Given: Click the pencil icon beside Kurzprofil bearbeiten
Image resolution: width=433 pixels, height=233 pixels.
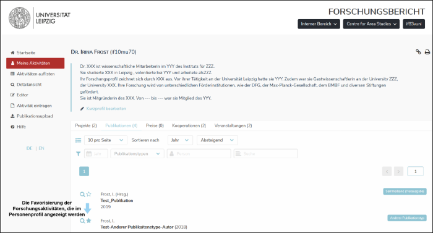Looking at the screenshot, I should (82, 109).
